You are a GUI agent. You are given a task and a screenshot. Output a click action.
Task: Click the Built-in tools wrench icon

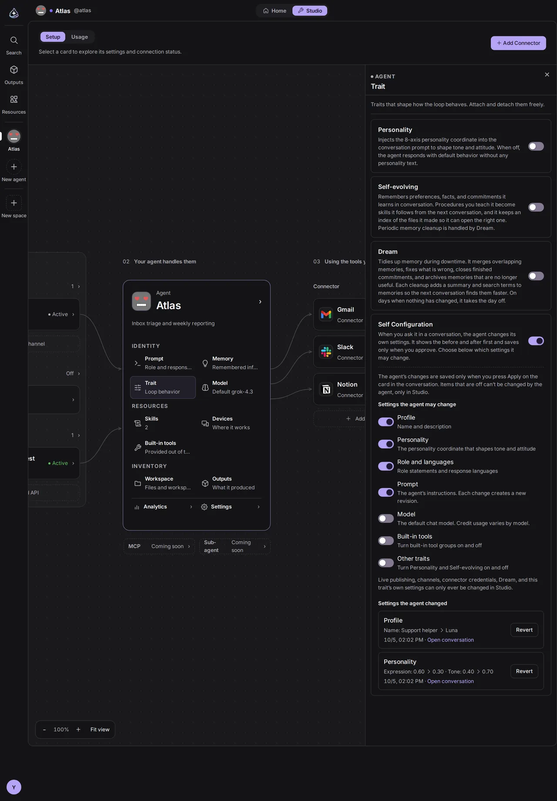pos(138,448)
